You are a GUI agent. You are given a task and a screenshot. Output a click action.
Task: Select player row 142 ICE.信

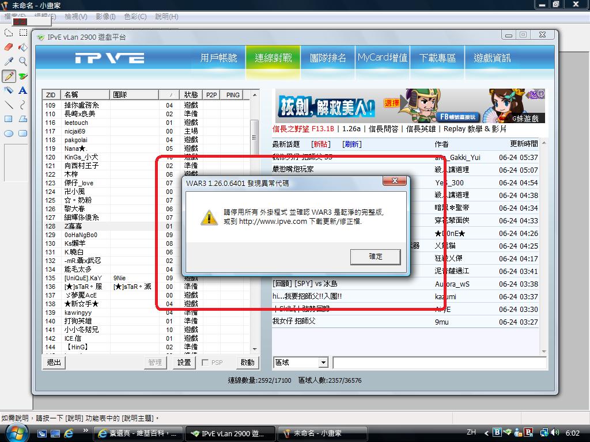tap(146, 338)
